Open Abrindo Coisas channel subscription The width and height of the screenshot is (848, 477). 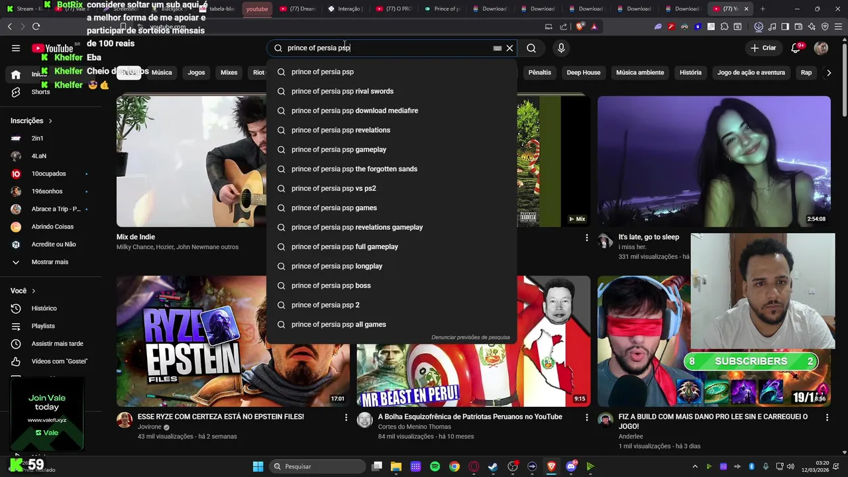(x=50, y=227)
